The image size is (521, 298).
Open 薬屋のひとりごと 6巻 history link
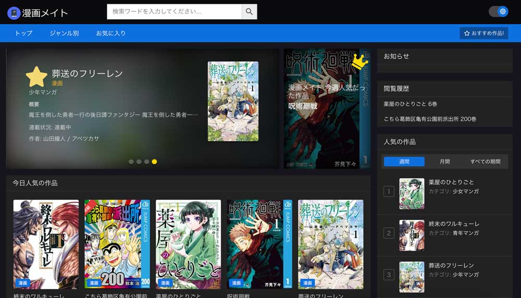410,104
